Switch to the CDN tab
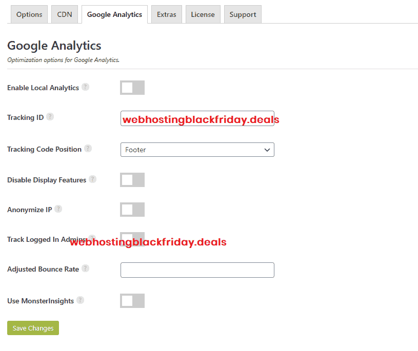418x351 pixels. (65, 14)
